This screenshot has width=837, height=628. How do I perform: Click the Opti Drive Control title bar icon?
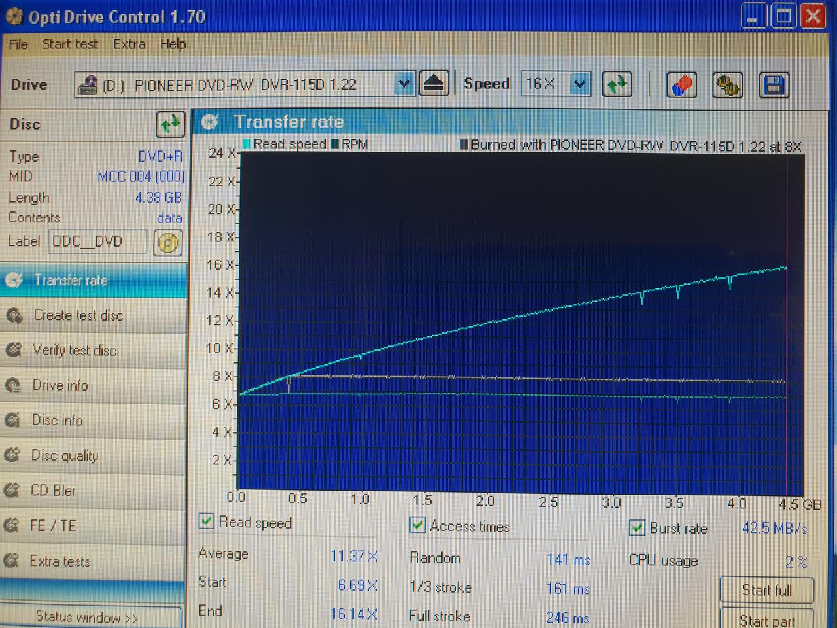coord(14,16)
